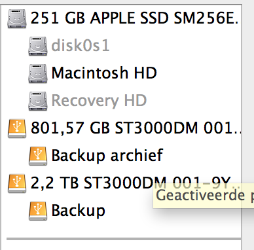Click the disk0s1 partition icon

(38, 46)
